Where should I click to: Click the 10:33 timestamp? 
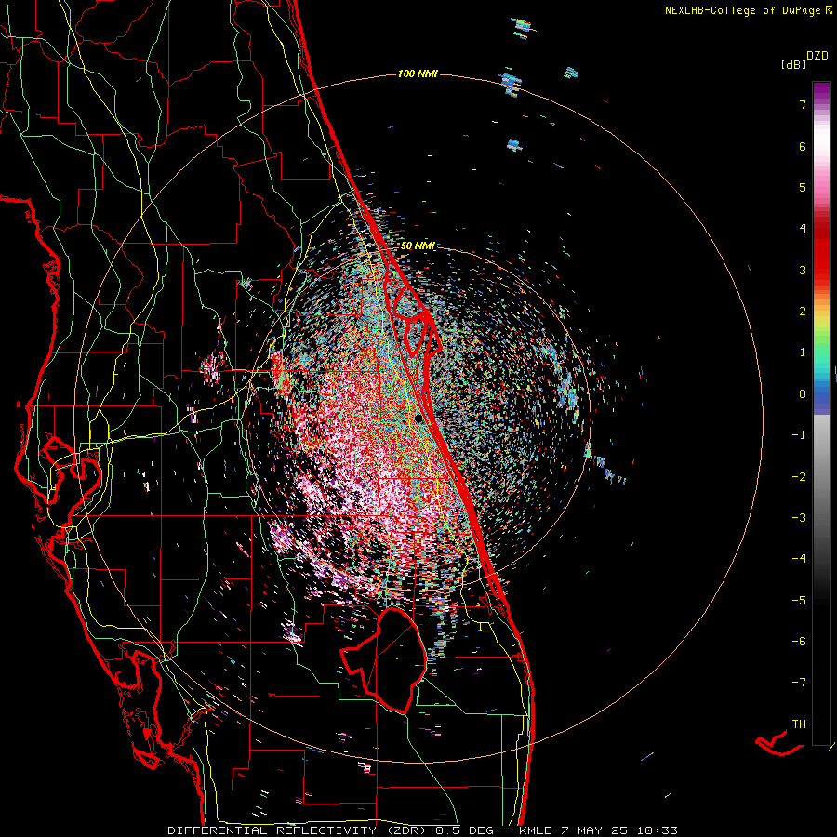[x=658, y=830]
